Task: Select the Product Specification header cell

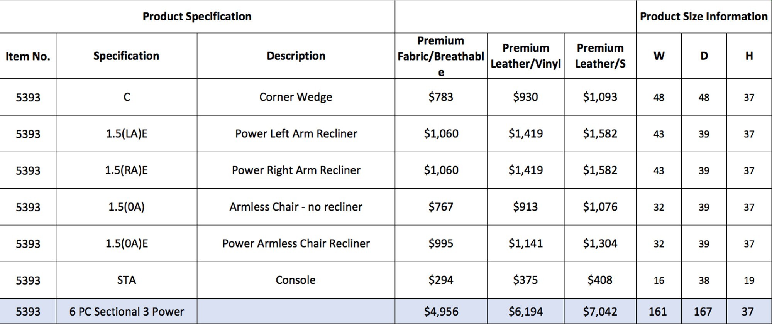Action: (197, 17)
